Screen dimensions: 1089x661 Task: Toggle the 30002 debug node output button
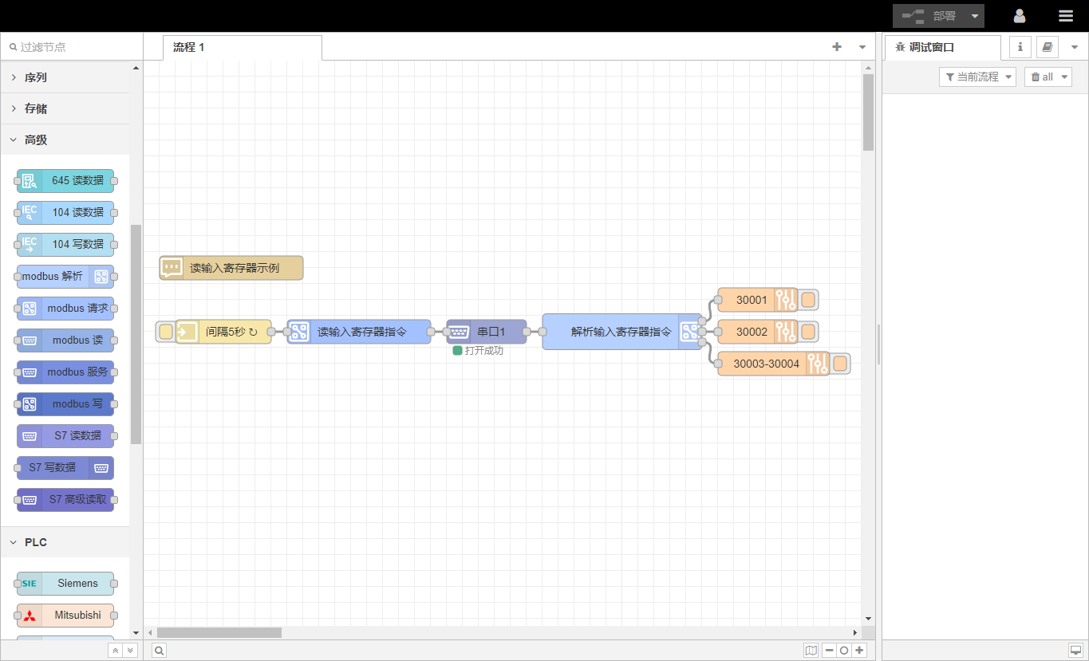point(808,332)
